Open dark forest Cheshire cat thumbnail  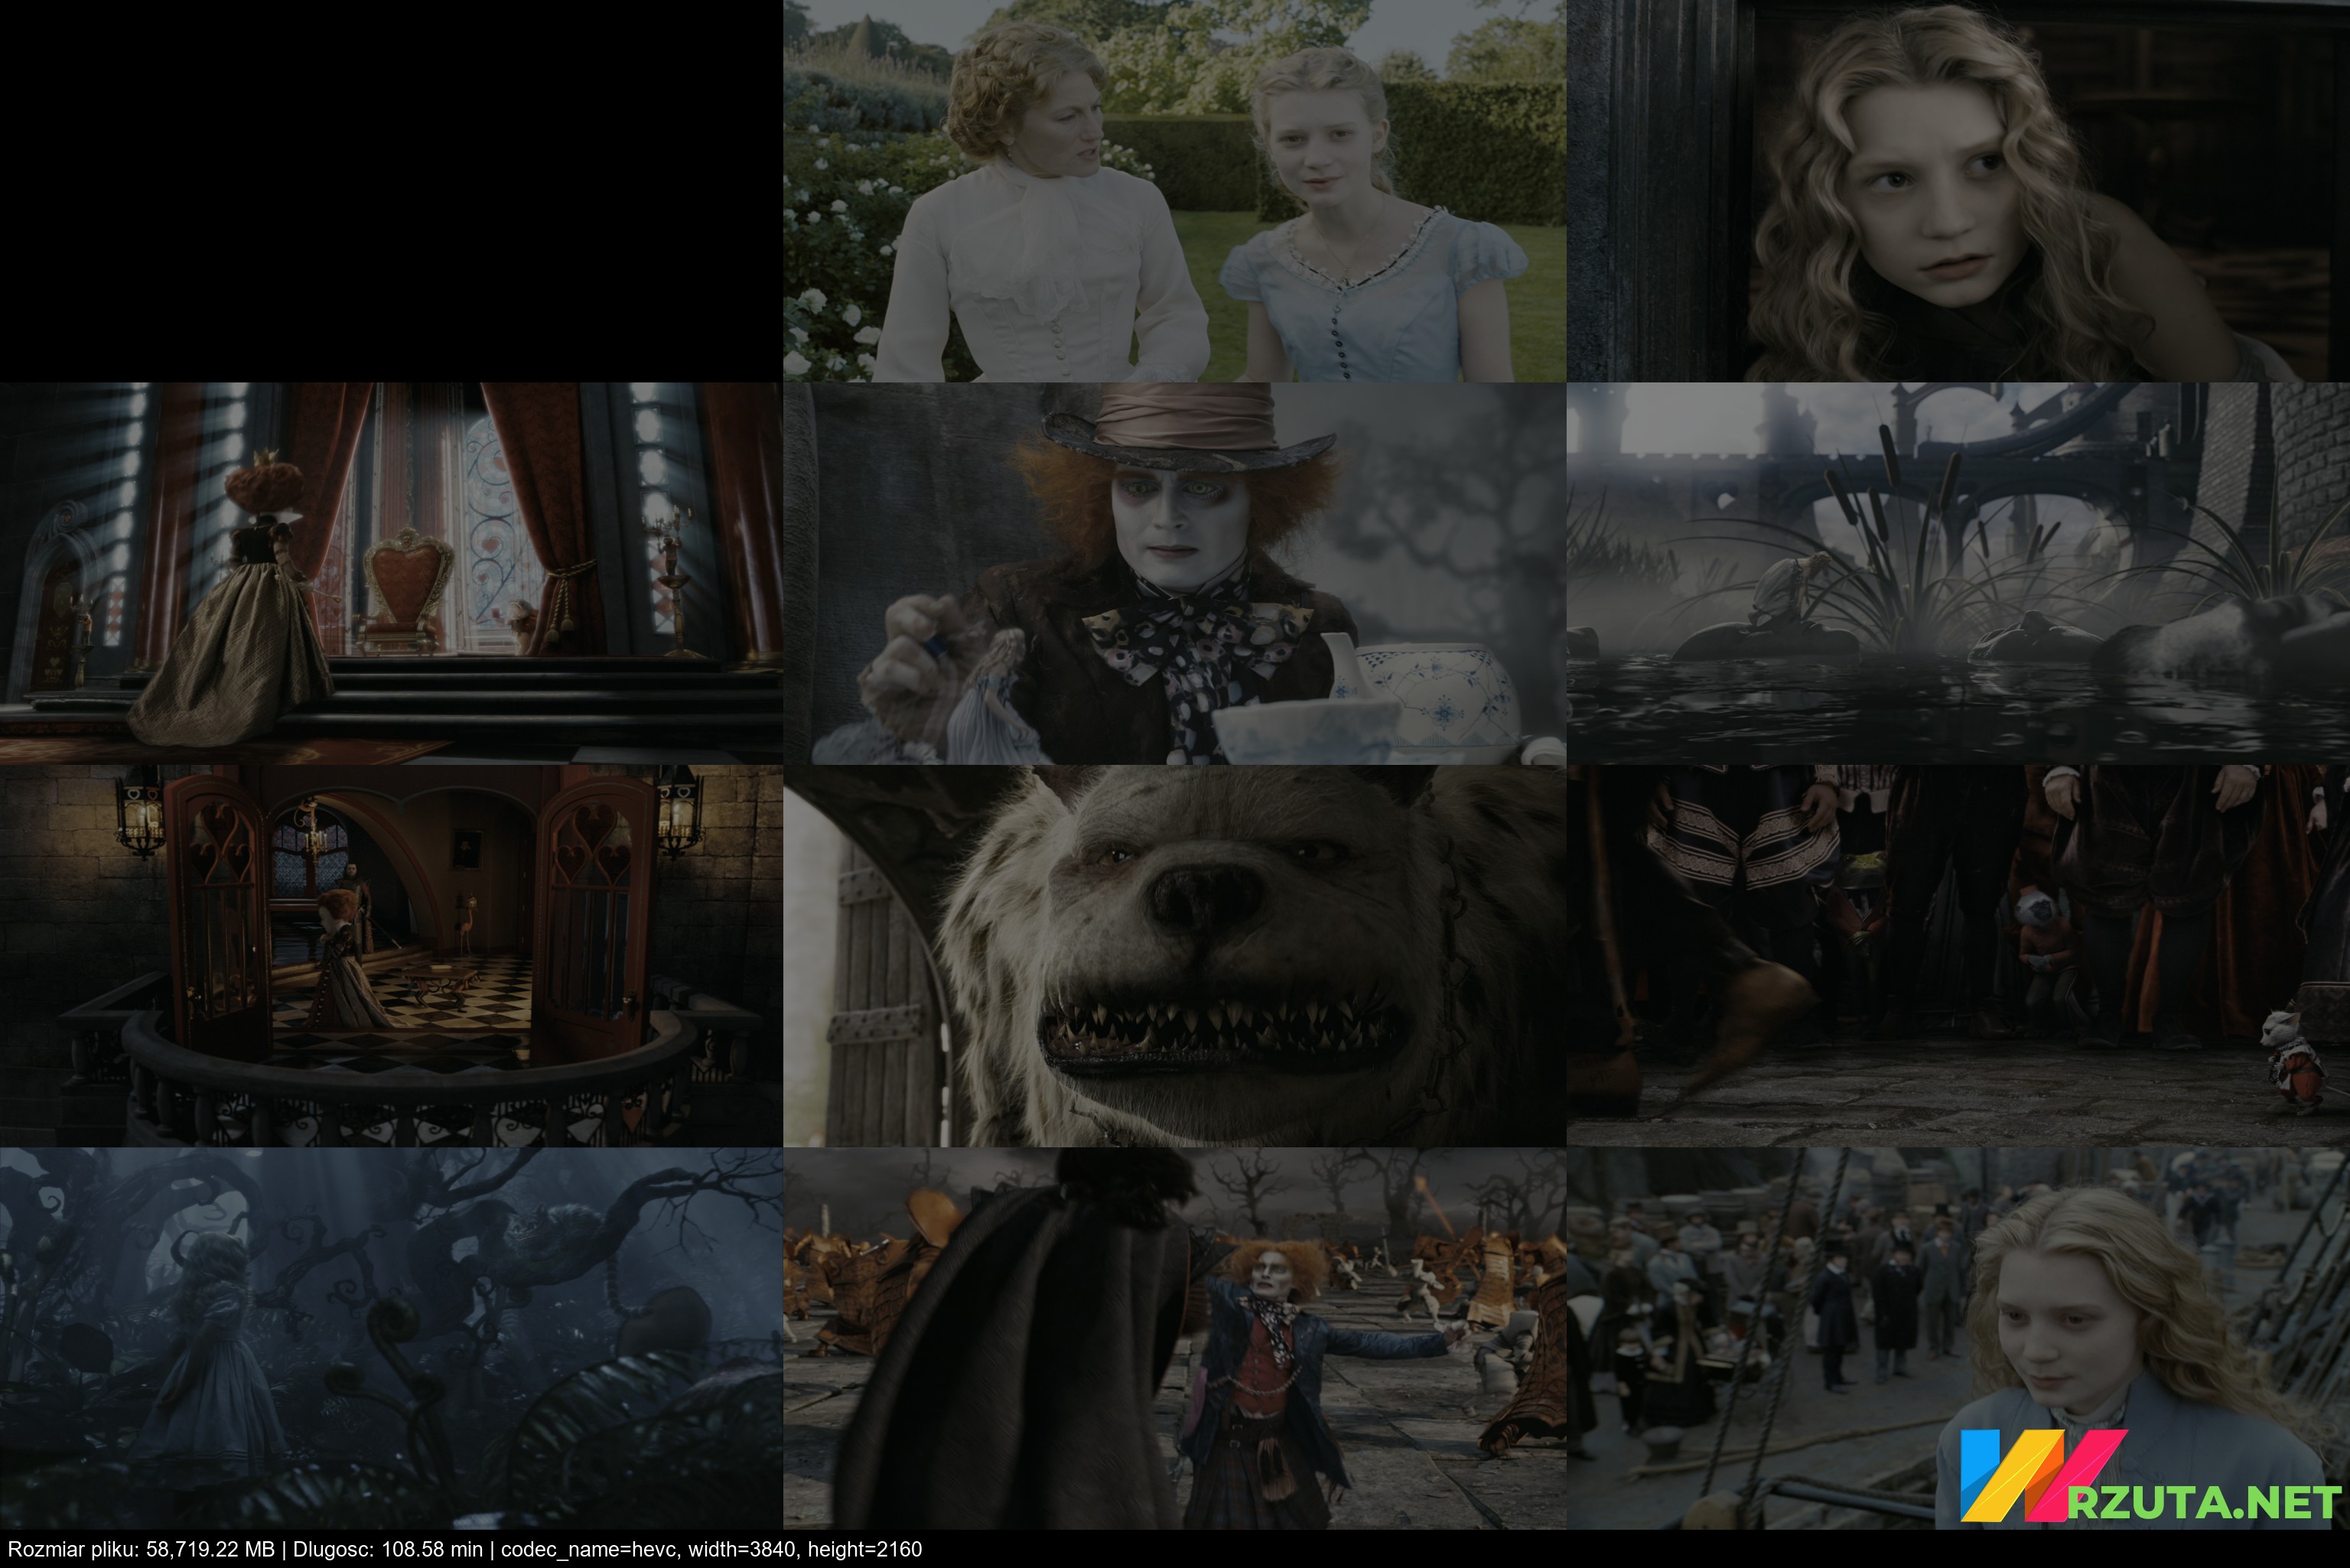pyautogui.click(x=390, y=1338)
